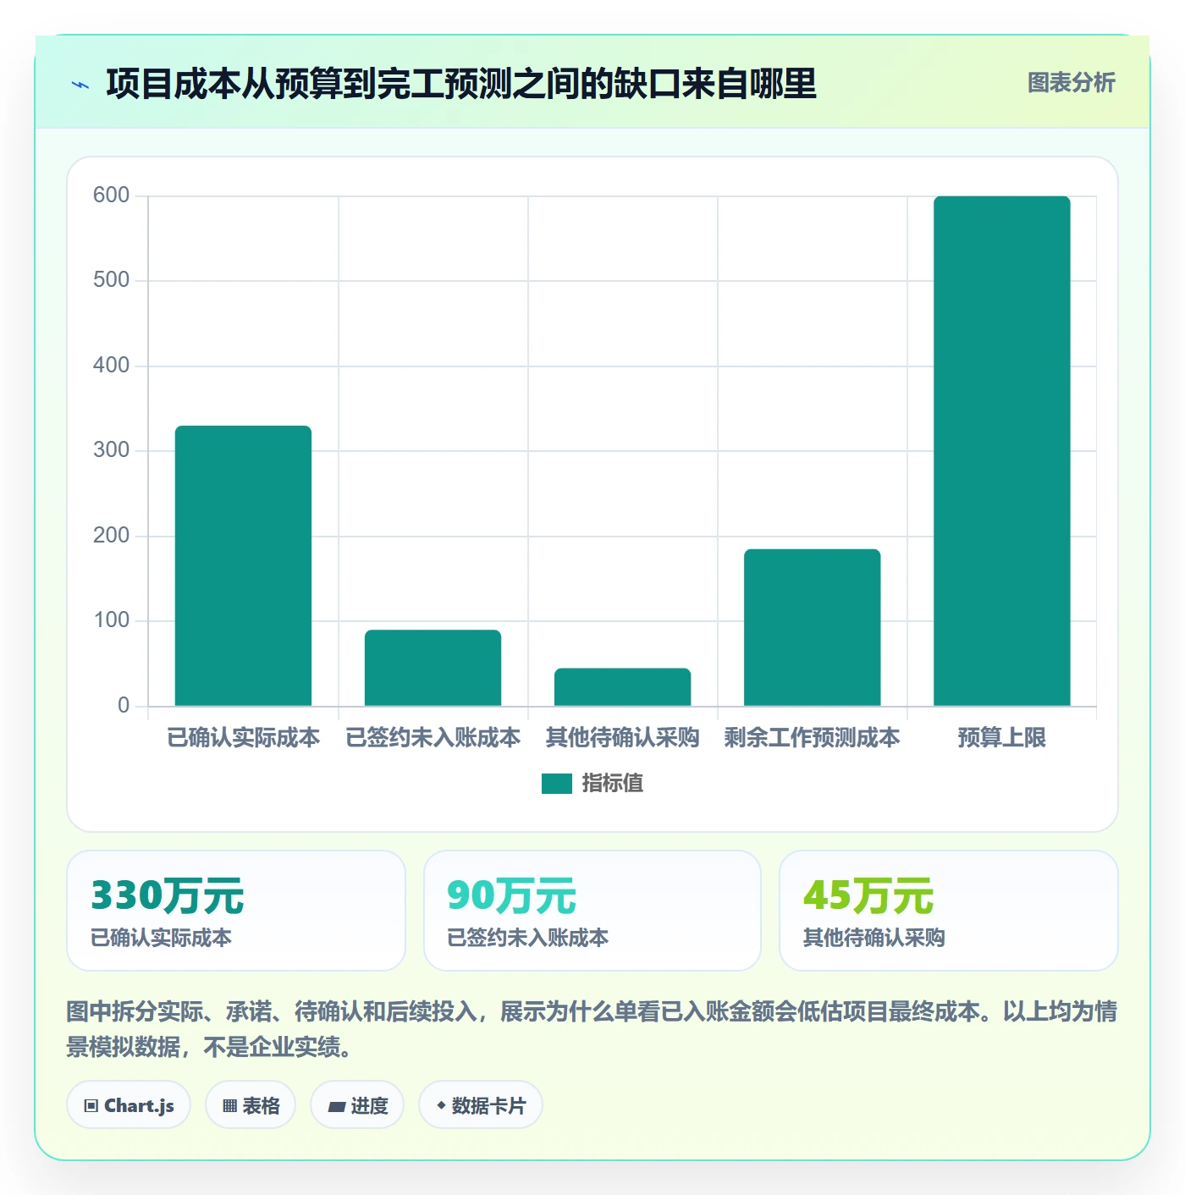Image resolution: width=1185 pixels, height=1195 pixels.
Task: Select the 表格 tag
Action: click(x=251, y=1105)
